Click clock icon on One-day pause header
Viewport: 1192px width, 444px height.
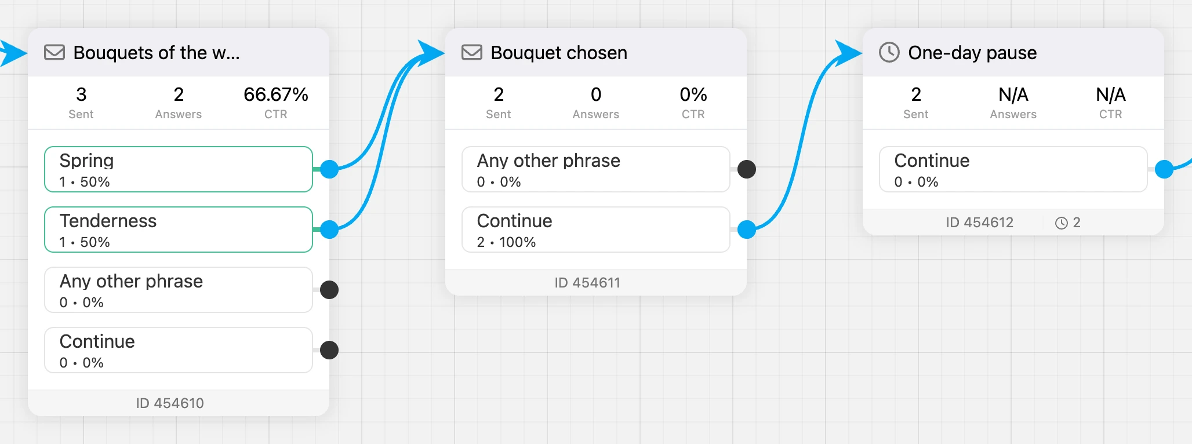(x=889, y=52)
